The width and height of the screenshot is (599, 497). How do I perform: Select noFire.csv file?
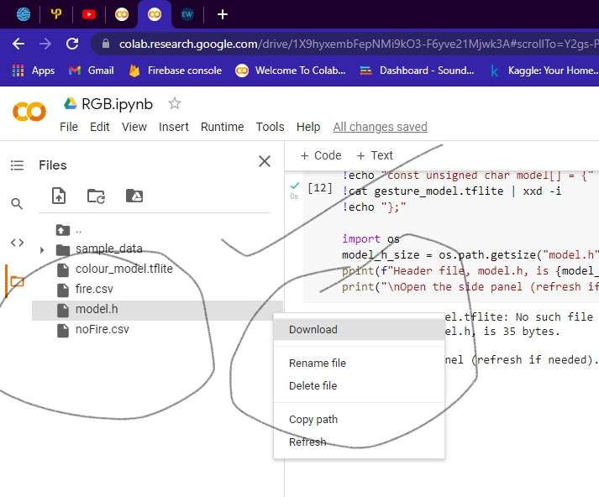[157, 330]
